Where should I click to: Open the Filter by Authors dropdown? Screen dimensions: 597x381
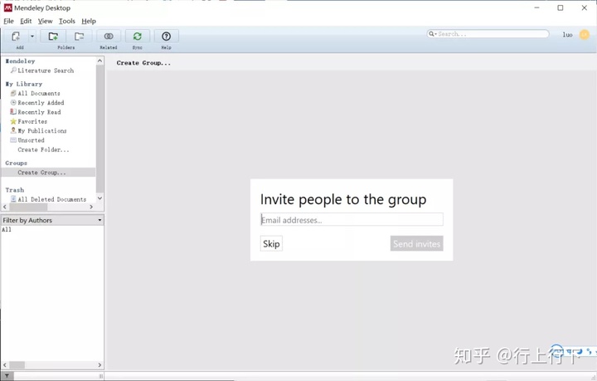(x=52, y=220)
